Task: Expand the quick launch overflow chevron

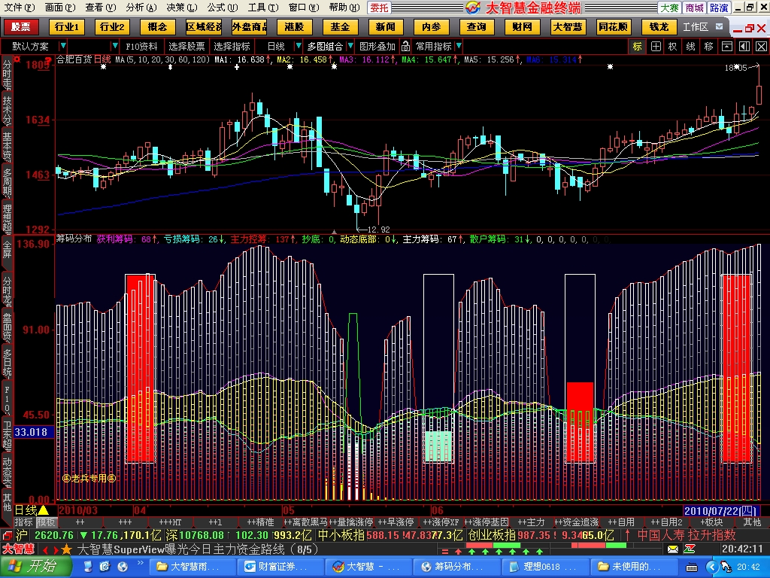Action: click(140, 563)
